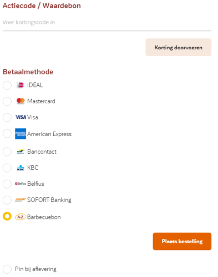218x277 pixels.
Task: Click the A-Z Barbecuebon logo
Action: click(x=21, y=217)
